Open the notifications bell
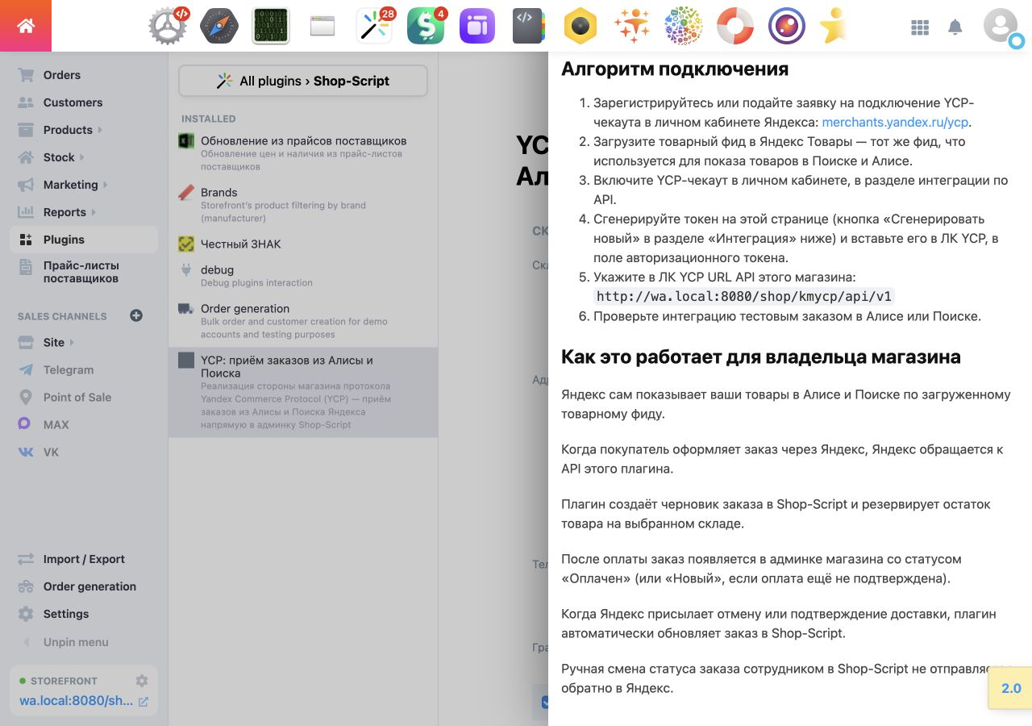The image size is (1032, 726). click(x=955, y=27)
